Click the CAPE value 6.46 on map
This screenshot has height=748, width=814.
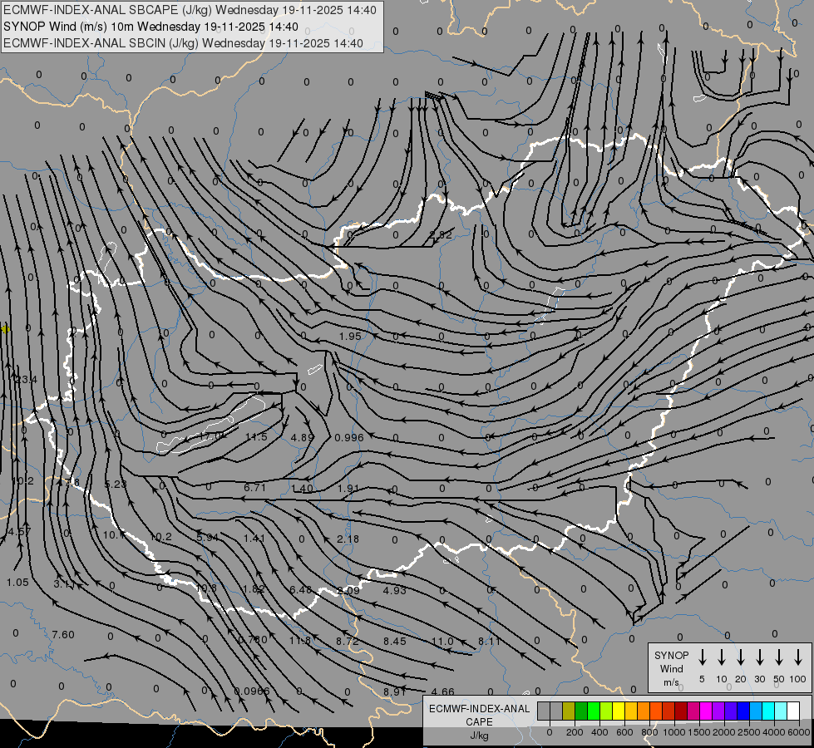(x=301, y=590)
